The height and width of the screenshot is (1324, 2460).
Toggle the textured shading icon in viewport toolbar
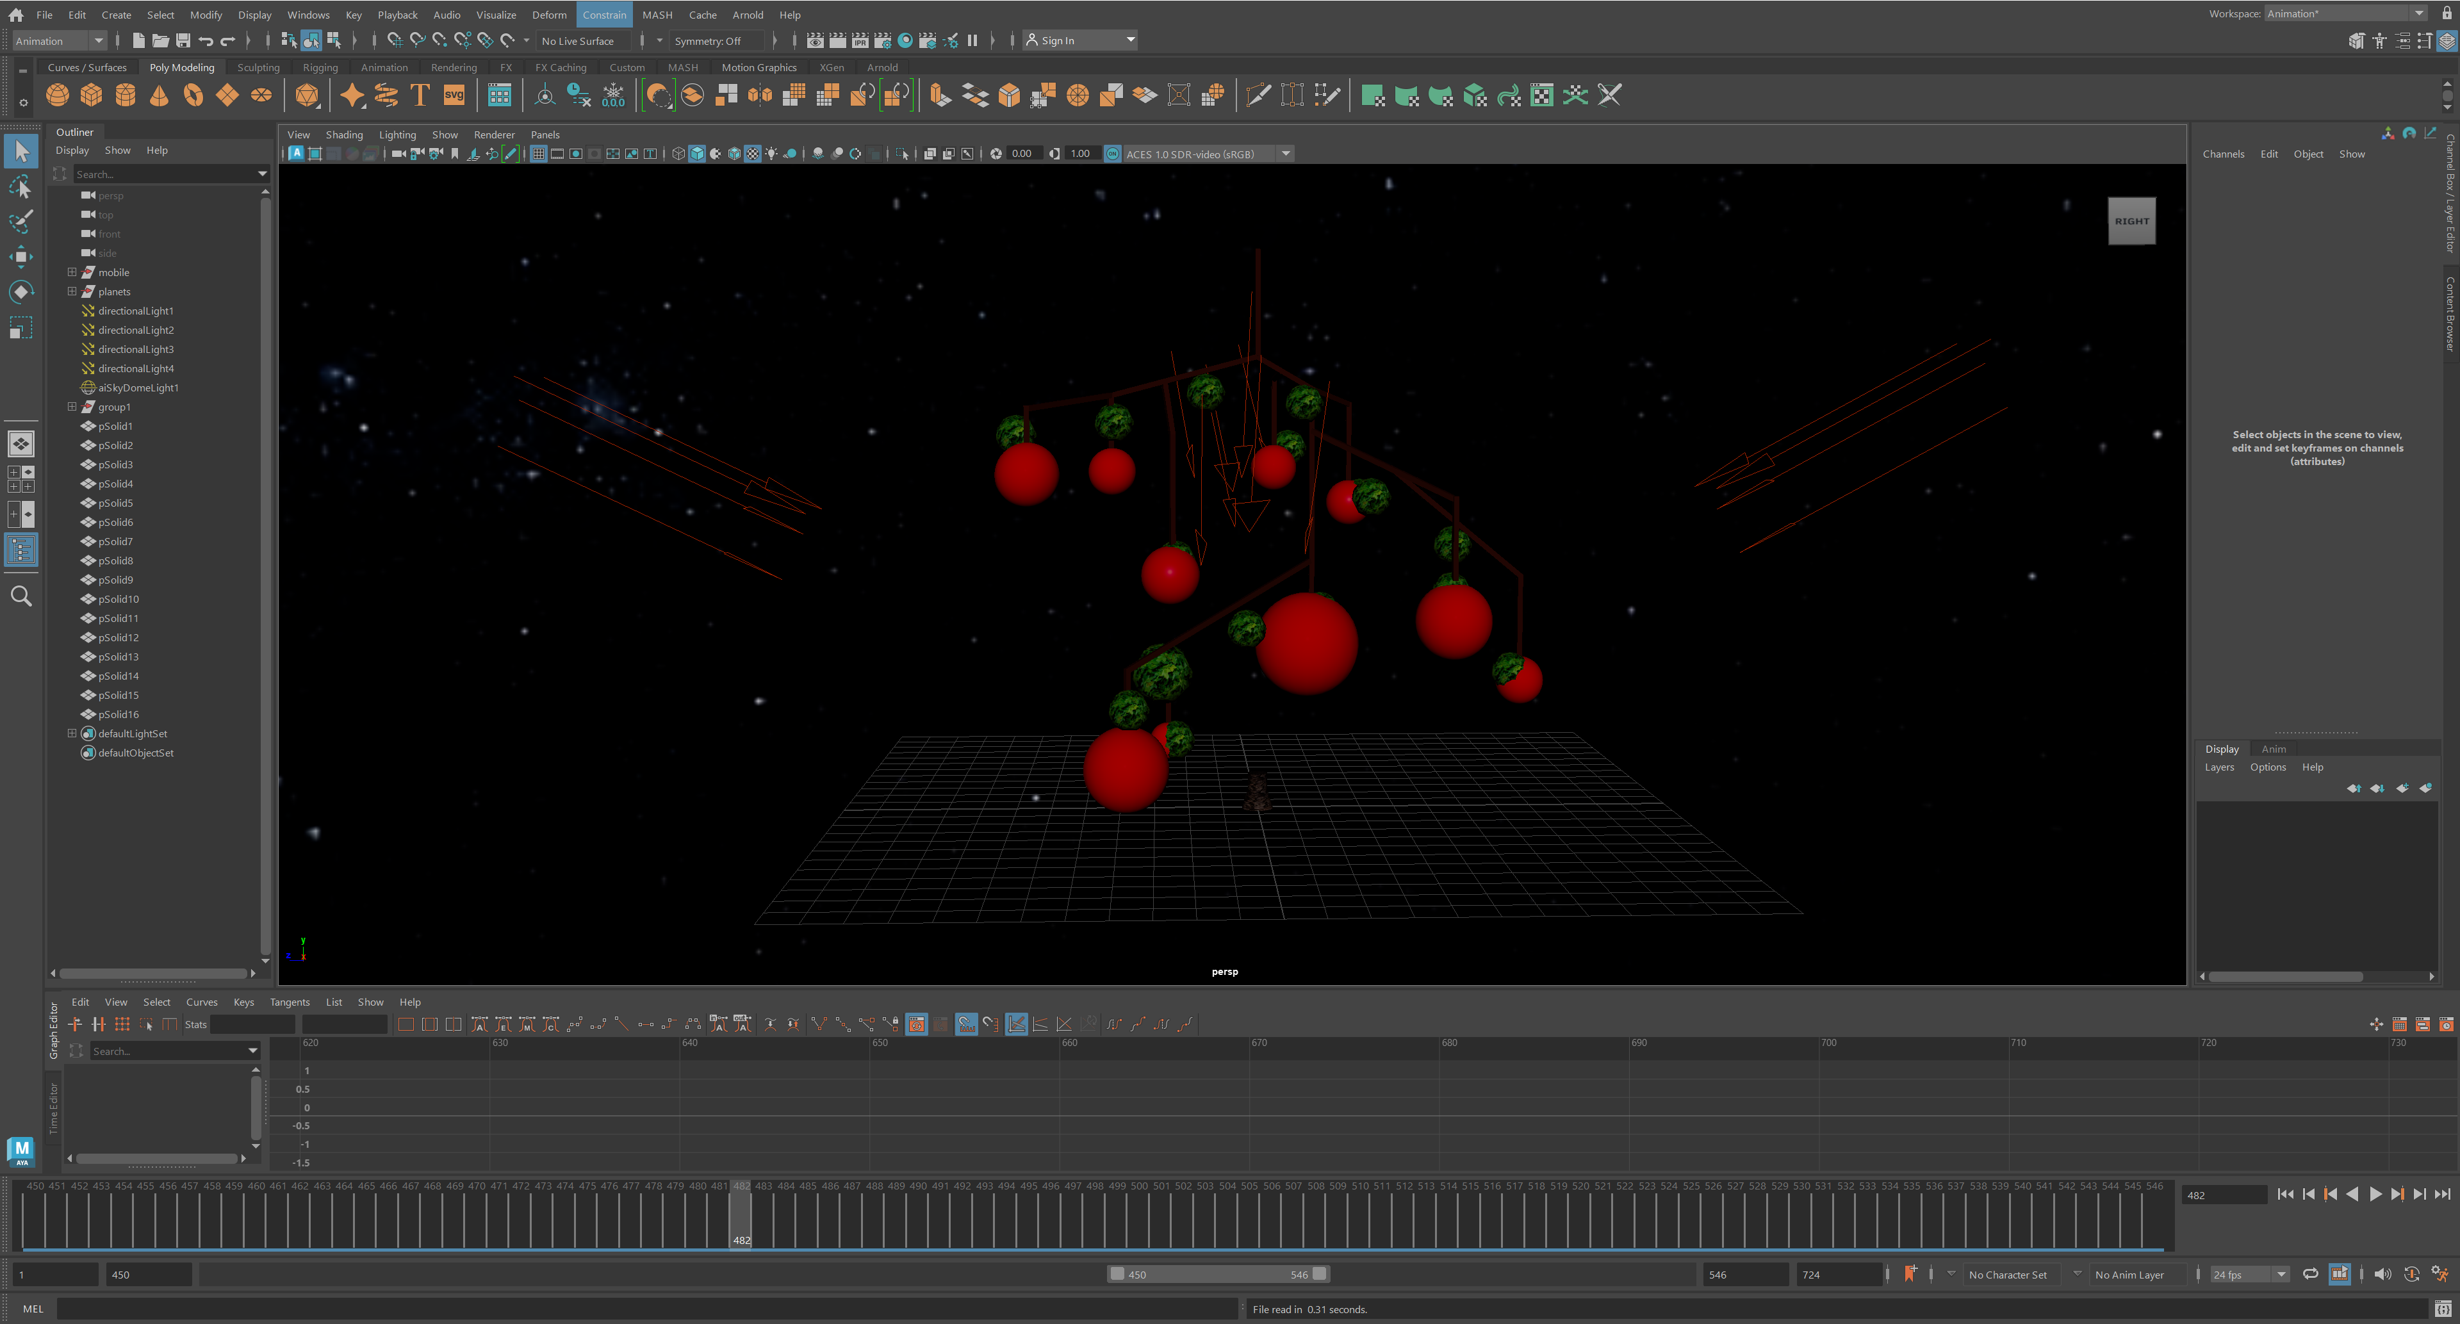[753, 154]
